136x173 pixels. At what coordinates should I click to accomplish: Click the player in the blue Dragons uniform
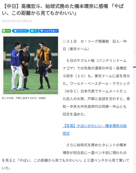click(x=16, y=66)
